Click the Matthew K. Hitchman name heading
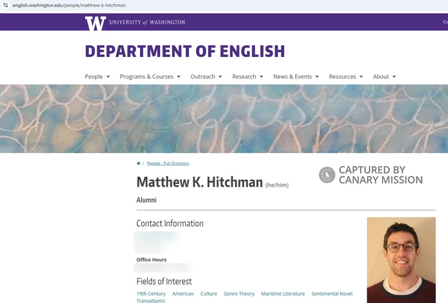This screenshot has width=448, height=303. click(x=199, y=182)
